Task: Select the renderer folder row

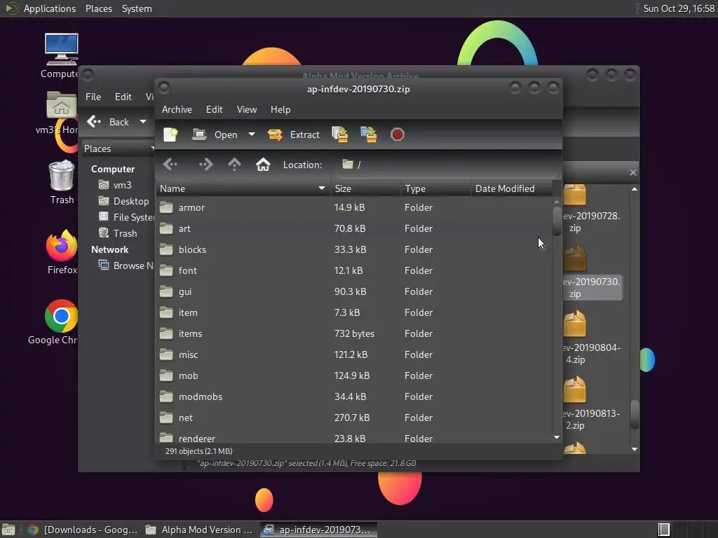Action: coord(354,437)
